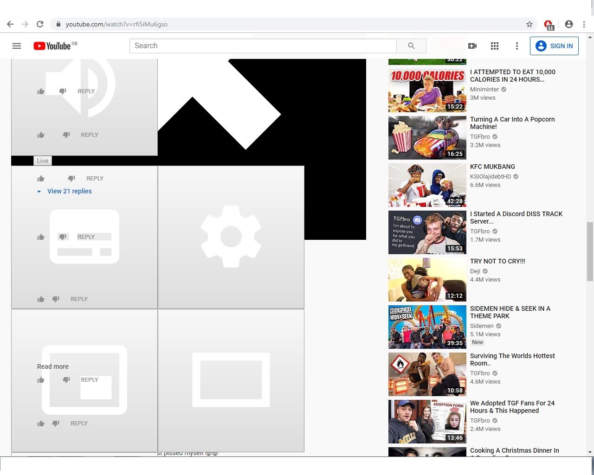
Task: Click the create video camera icon
Action: click(x=472, y=46)
